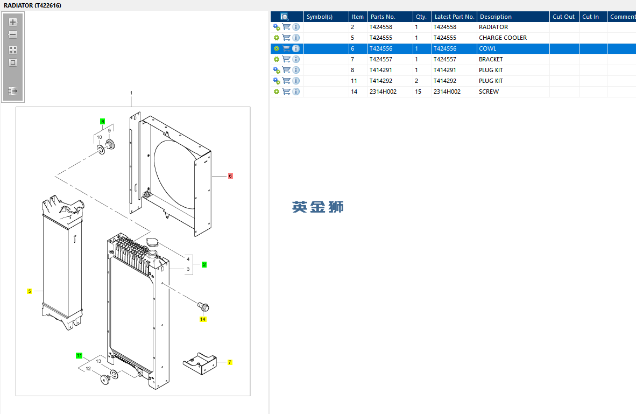Show info for PLUG KIT T414291
This screenshot has height=414, width=636.
(x=296, y=70)
